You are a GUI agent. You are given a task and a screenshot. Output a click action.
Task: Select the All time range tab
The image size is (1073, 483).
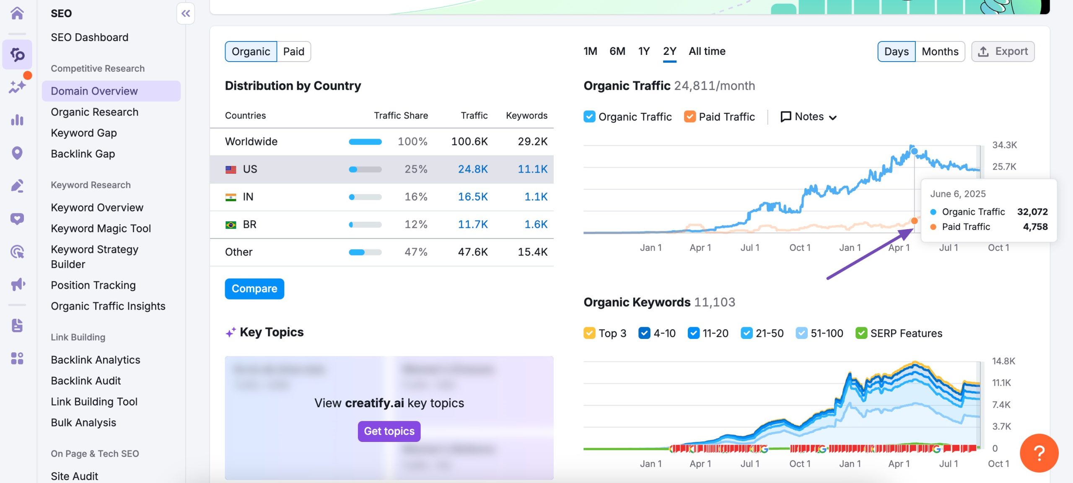[x=707, y=51]
